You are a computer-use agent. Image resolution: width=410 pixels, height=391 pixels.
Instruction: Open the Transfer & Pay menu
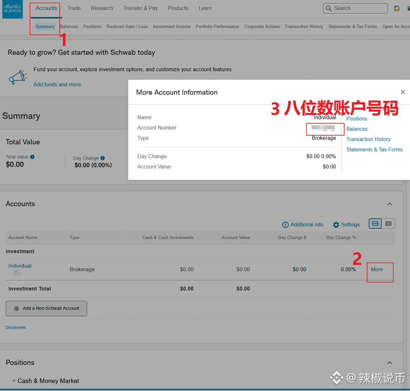tap(141, 8)
